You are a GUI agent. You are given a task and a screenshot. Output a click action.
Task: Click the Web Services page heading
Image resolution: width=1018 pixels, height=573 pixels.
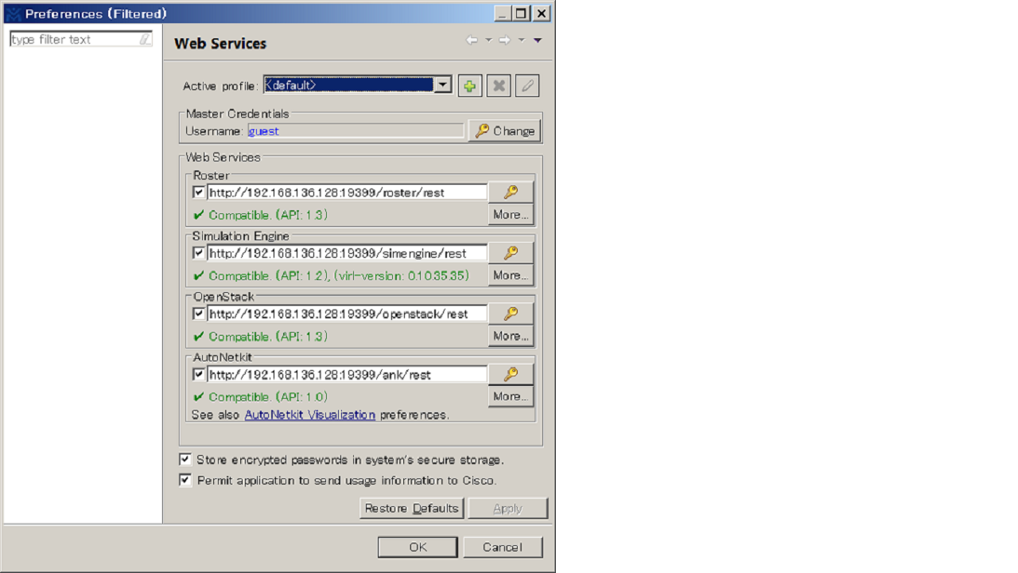[220, 44]
